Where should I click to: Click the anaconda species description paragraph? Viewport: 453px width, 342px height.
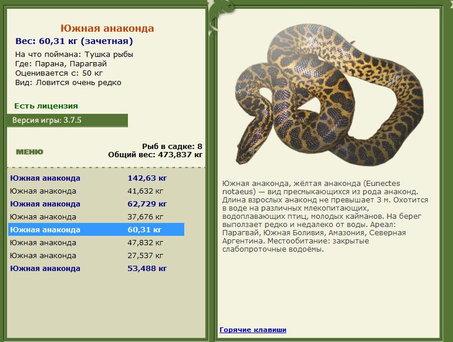point(325,216)
